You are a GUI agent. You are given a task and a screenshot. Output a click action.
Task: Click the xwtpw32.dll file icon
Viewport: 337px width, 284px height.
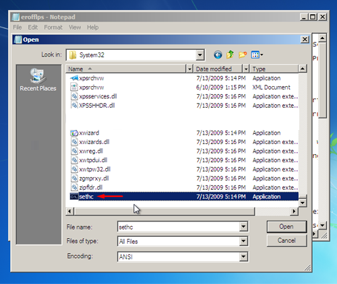tap(74, 169)
